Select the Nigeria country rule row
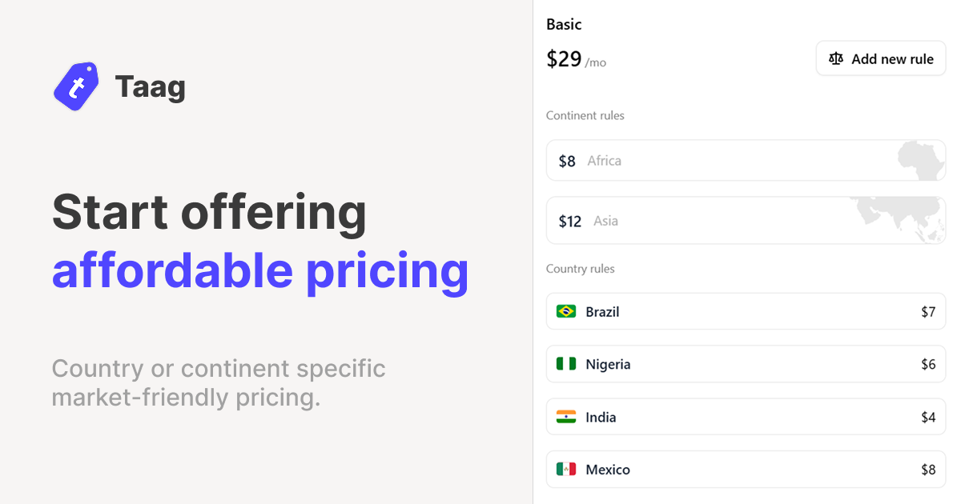 pos(745,364)
